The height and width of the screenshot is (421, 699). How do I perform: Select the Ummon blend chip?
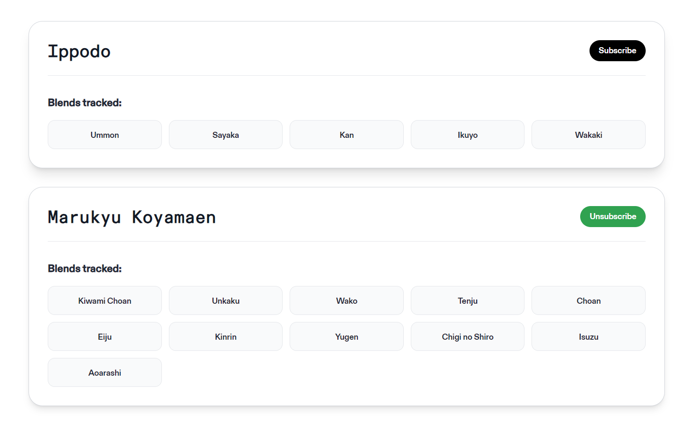click(x=105, y=135)
